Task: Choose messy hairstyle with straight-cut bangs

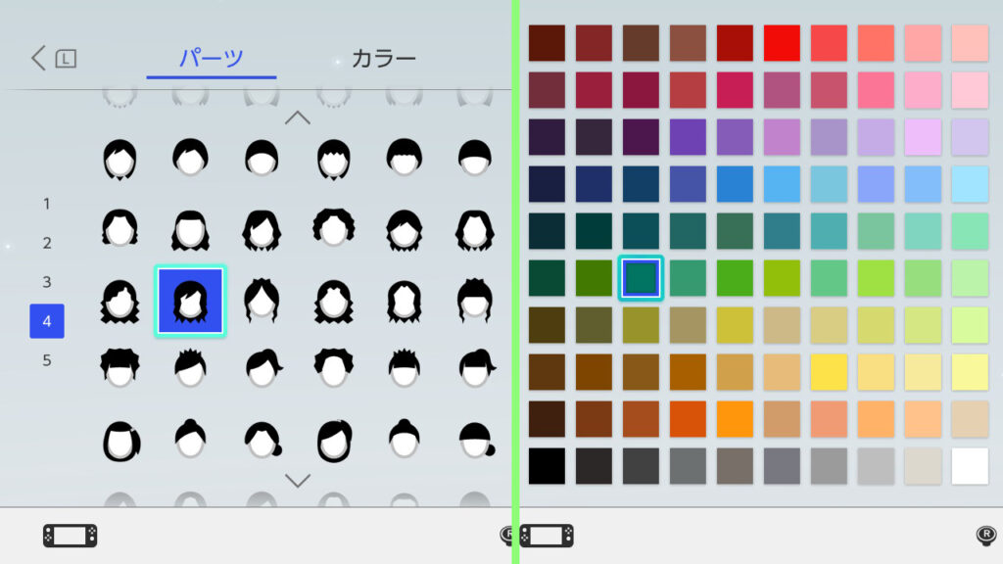Action: [x=119, y=368]
